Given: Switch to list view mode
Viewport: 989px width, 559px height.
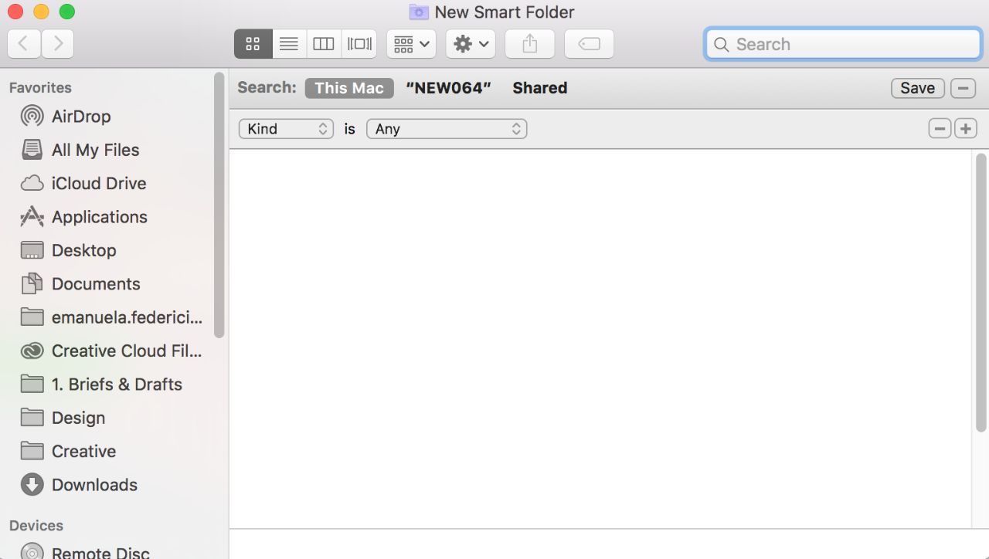Looking at the screenshot, I should (289, 44).
